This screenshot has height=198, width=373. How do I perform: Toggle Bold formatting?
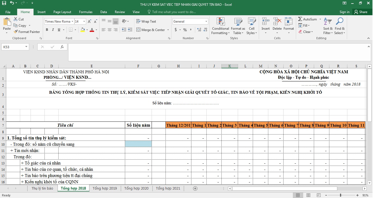(x=47, y=30)
